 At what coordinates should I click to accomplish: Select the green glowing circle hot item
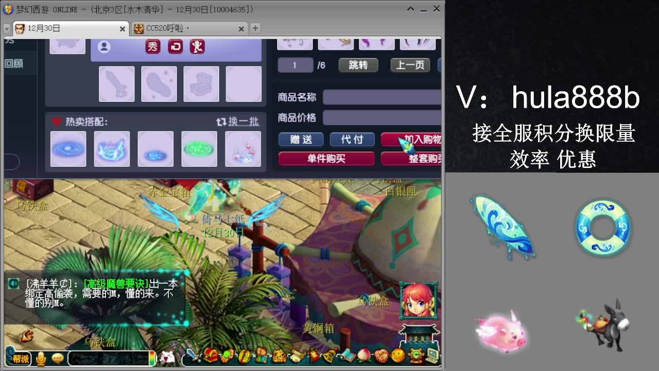click(x=199, y=149)
